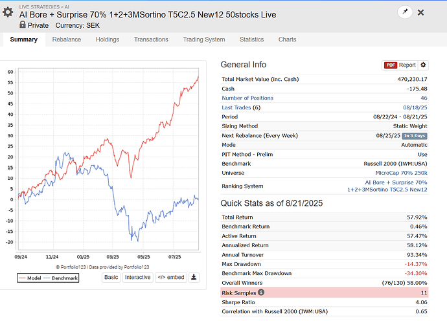The width and height of the screenshot is (447, 321).
Task: Download the chart with the download icon
Action: coord(194,277)
